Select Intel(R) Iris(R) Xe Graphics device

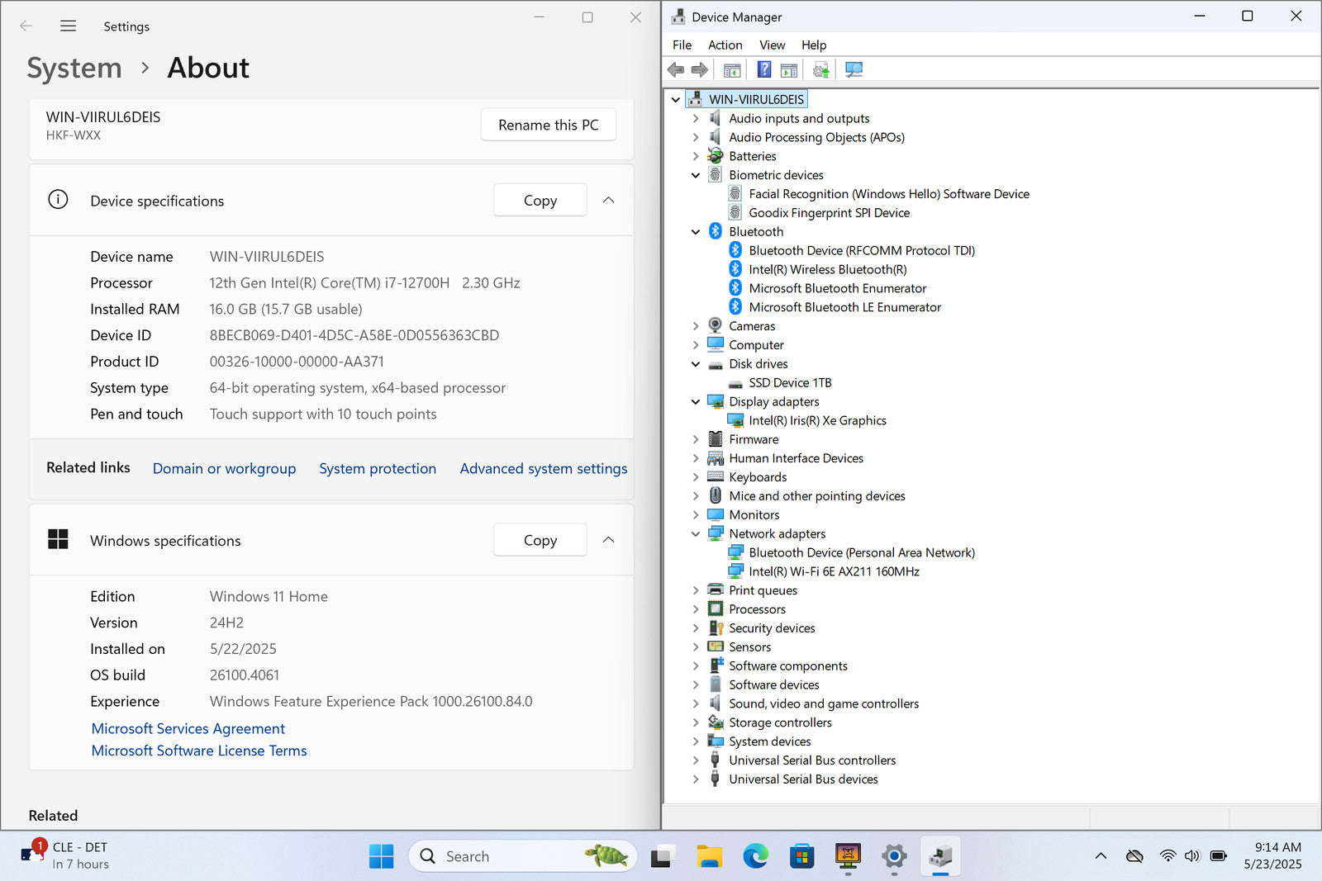[x=816, y=420]
